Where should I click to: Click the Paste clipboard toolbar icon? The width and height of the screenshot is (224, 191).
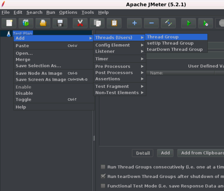(114, 23)
